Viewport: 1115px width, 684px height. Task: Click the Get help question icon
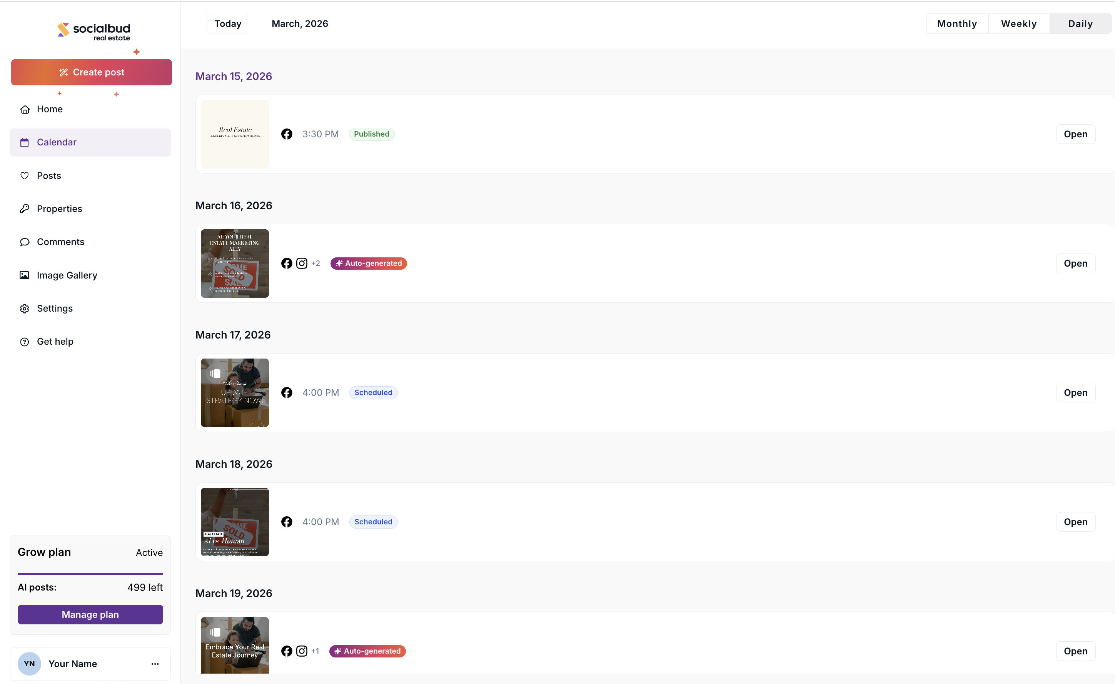tap(25, 342)
